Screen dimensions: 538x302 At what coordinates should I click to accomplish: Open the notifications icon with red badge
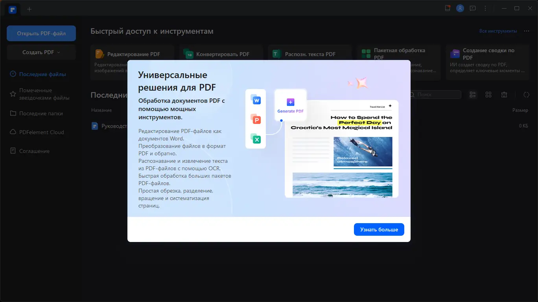(x=448, y=8)
